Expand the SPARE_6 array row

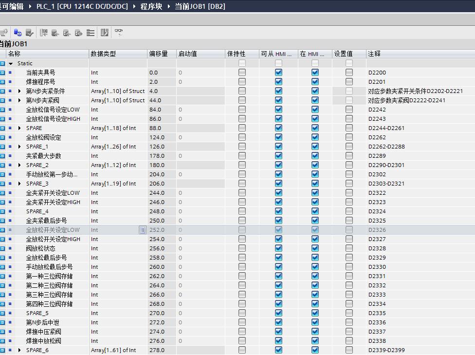pos(19,350)
